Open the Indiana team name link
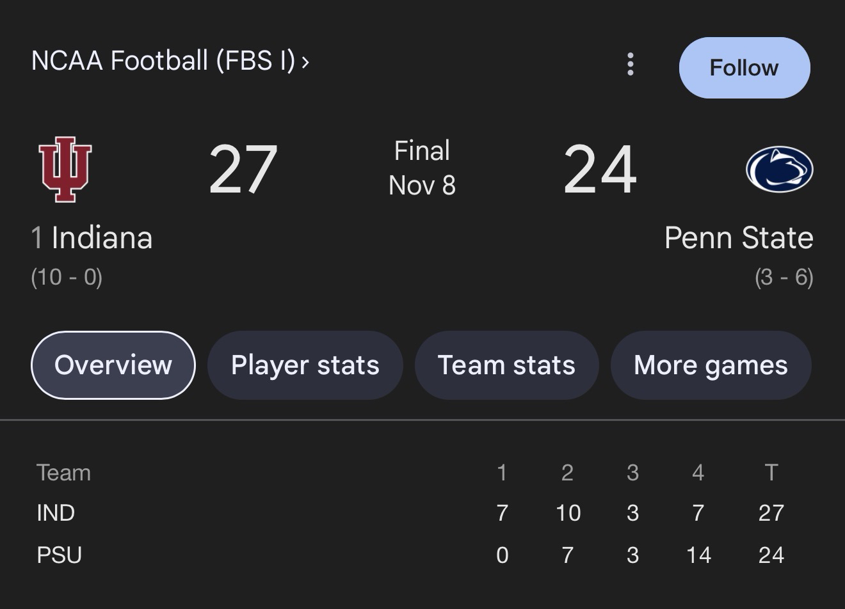 pyautogui.click(x=102, y=238)
